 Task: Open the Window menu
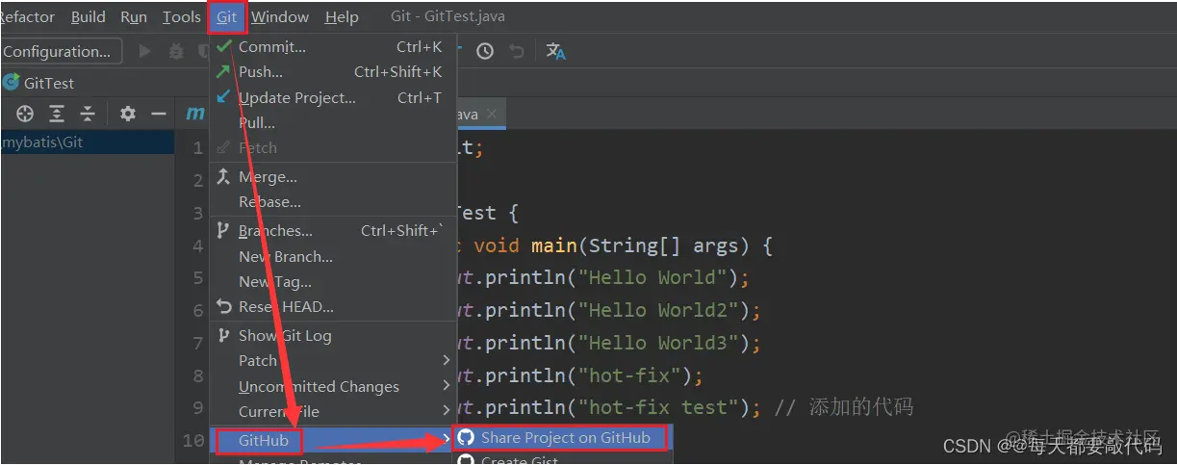point(280,17)
